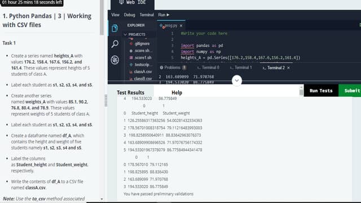Click the panel splitter drag handle

tap(106, 100)
